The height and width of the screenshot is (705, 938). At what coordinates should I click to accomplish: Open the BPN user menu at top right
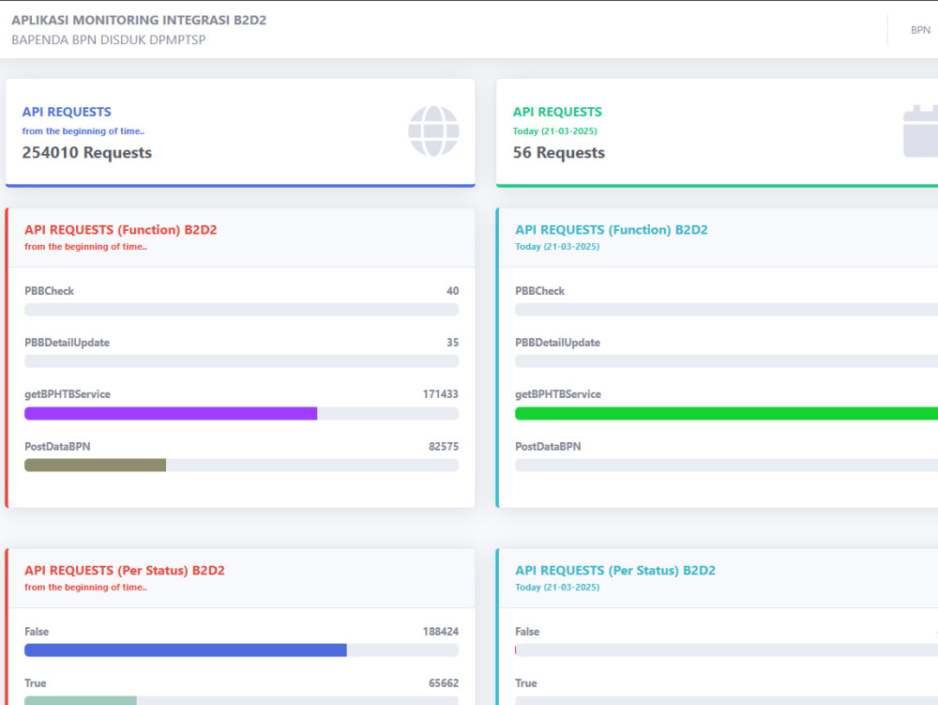click(920, 30)
